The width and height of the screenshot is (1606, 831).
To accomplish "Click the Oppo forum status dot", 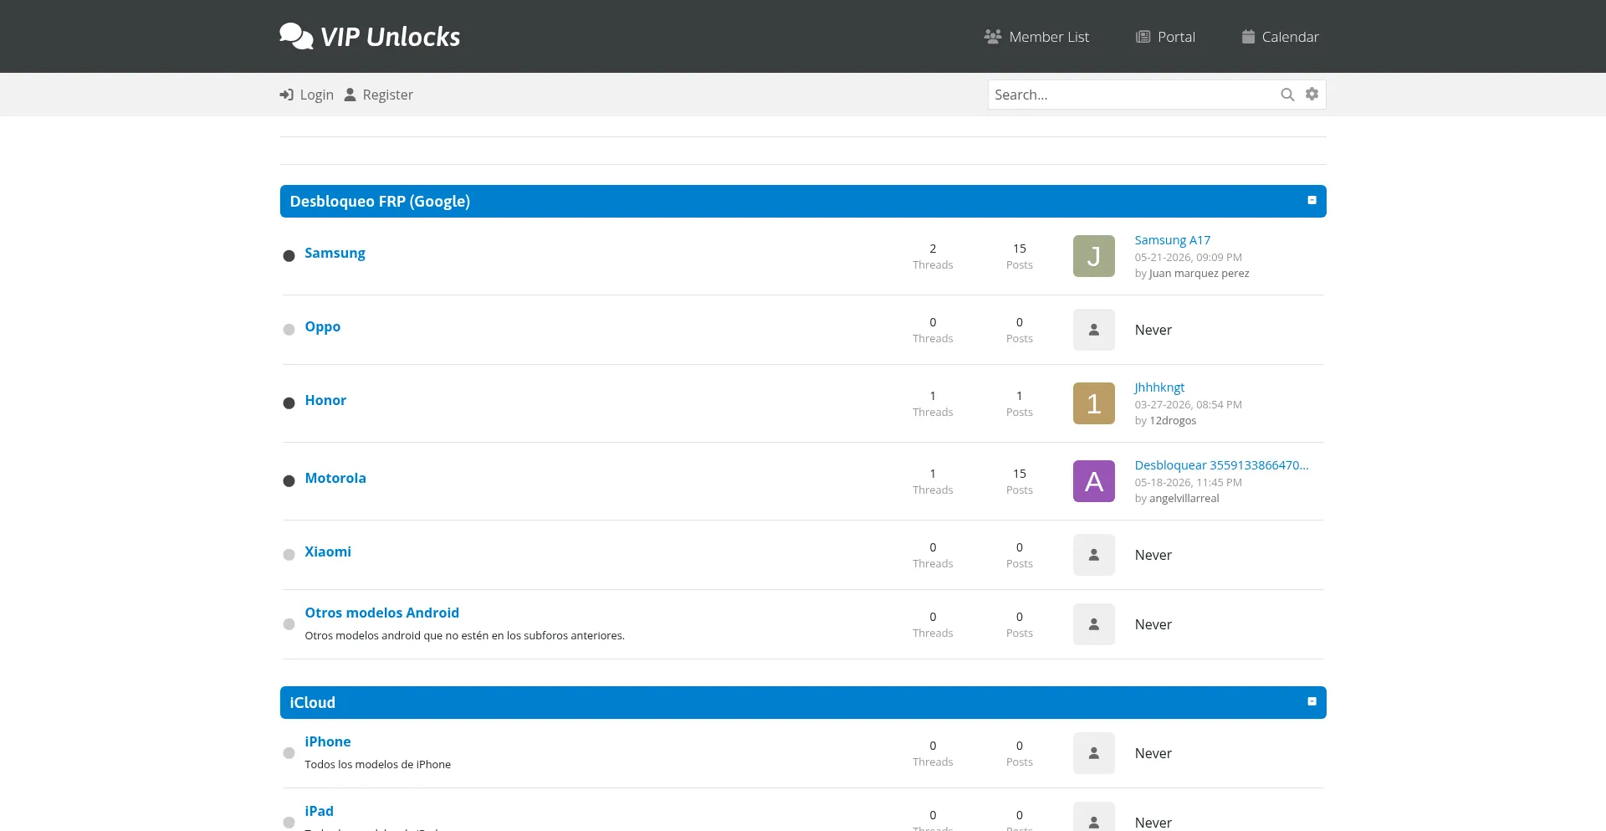I will [x=289, y=330].
